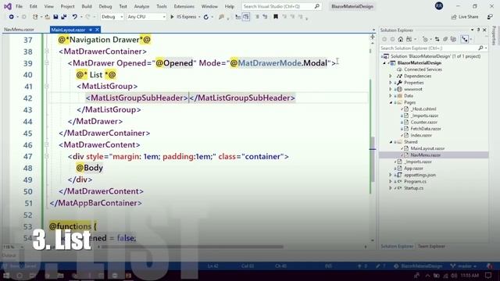This screenshot has width=500, height=281.
Task: Collapse the Shared folder
Action: (391, 142)
